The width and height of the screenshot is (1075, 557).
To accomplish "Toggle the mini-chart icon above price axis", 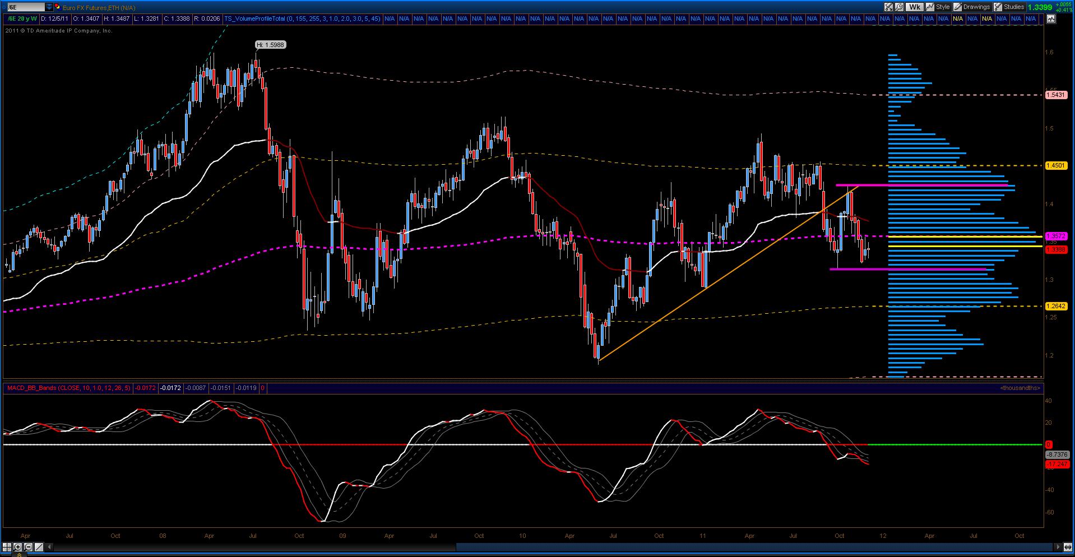I will [1050, 18].
